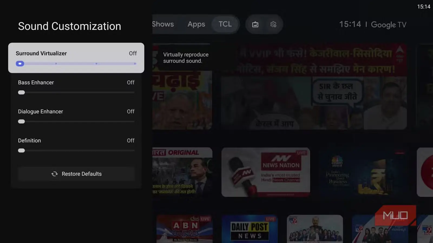Image resolution: width=433 pixels, height=243 pixels.
Task: Adjust the Dialogue Enhancer slider
Action: coord(76,122)
